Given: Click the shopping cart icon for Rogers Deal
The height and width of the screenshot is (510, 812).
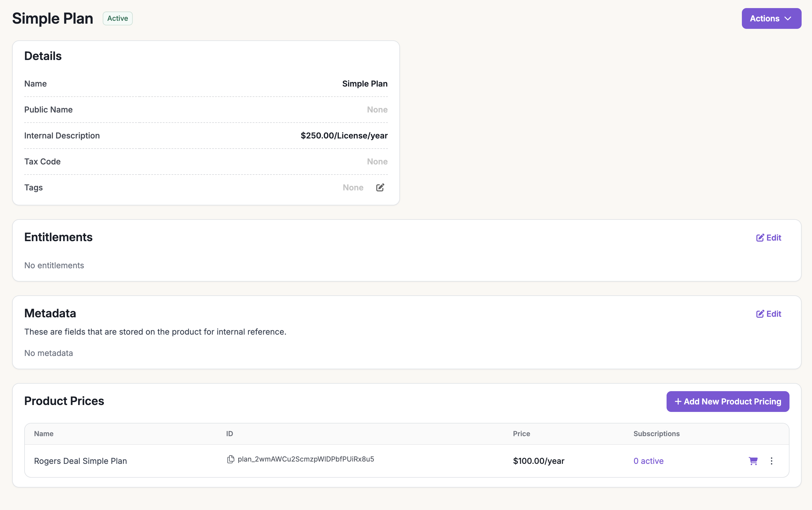Looking at the screenshot, I should pos(753,461).
